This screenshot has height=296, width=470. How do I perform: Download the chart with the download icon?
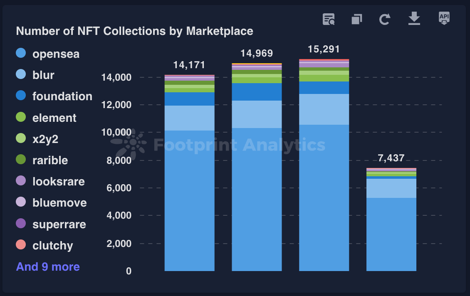414,19
